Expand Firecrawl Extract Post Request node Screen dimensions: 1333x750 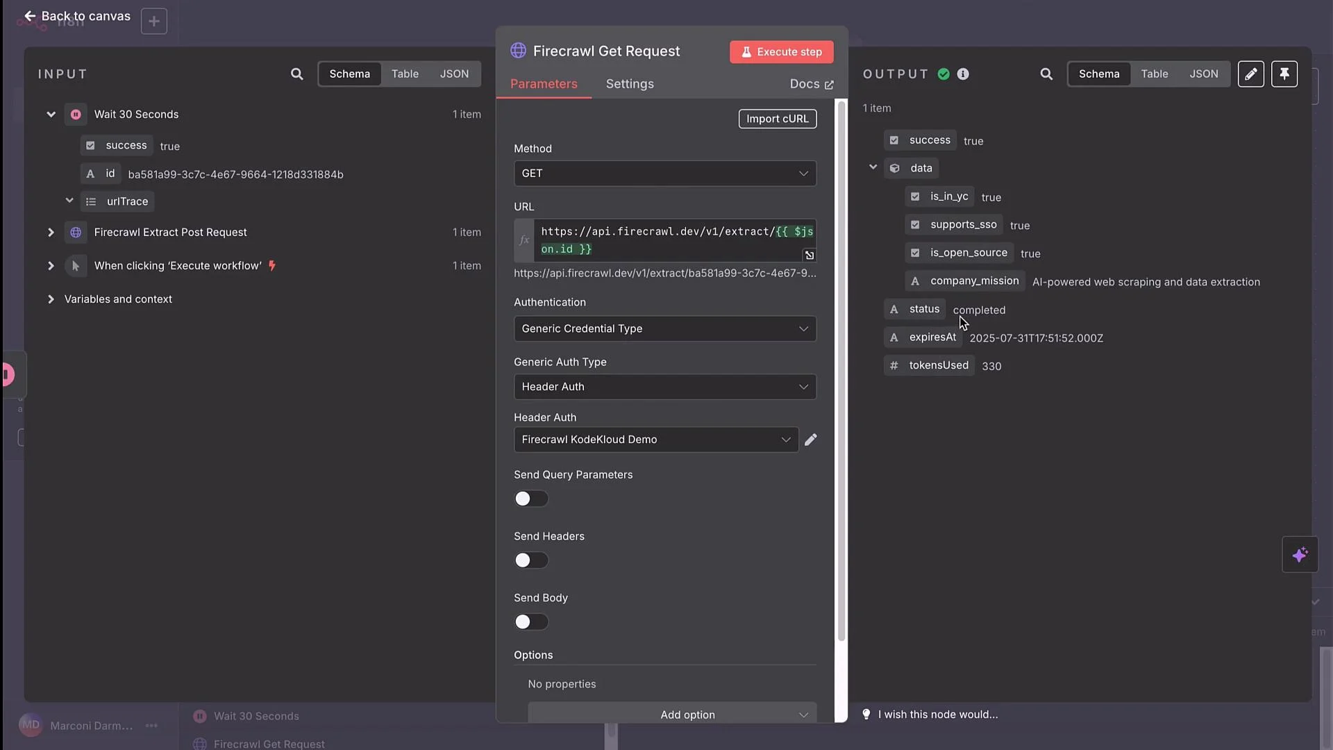click(x=51, y=232)
